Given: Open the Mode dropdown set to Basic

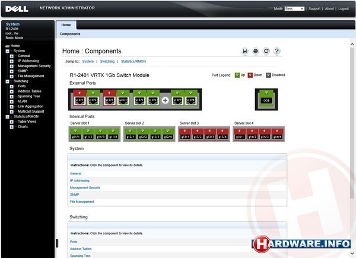Looking at the screenshot, I should [294, 9].
